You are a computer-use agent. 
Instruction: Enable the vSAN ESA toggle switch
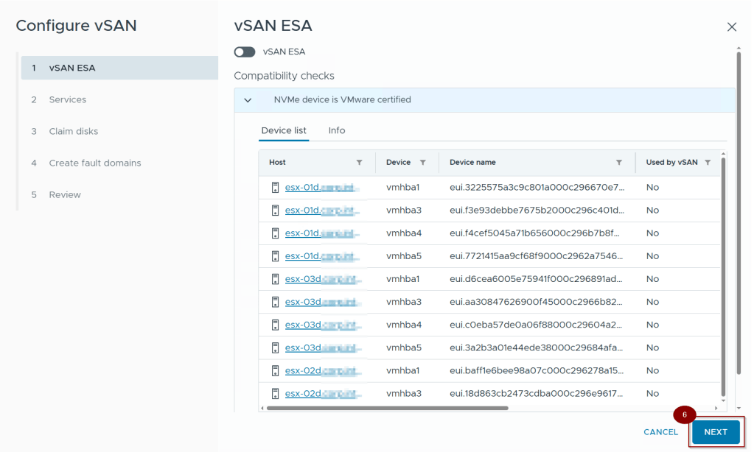click(x=244, y=52)
